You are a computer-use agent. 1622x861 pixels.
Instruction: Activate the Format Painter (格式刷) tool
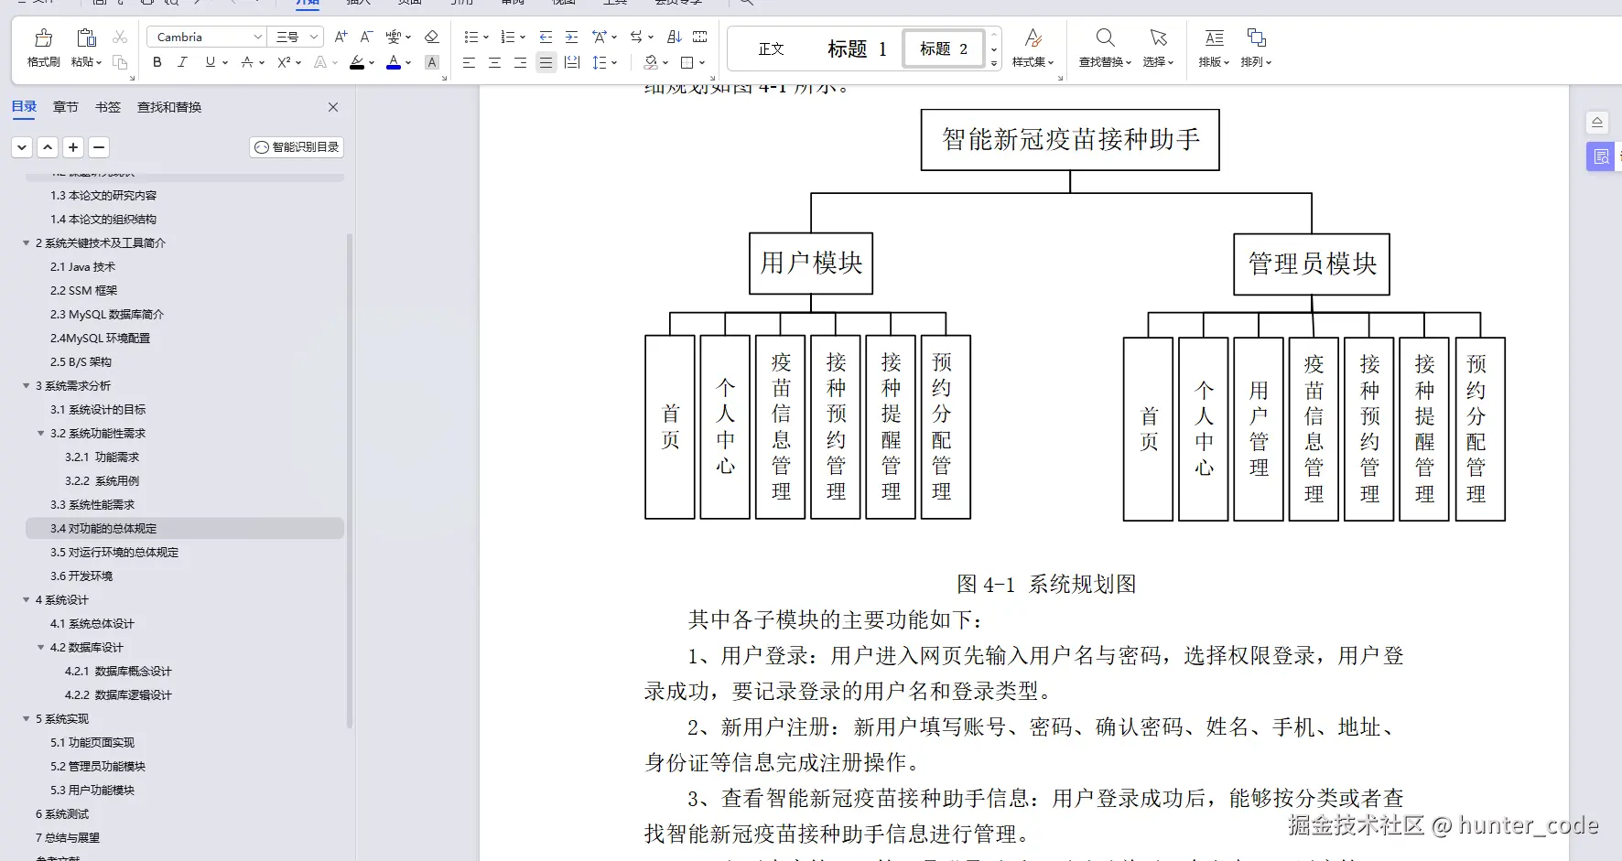coord(43,48)
